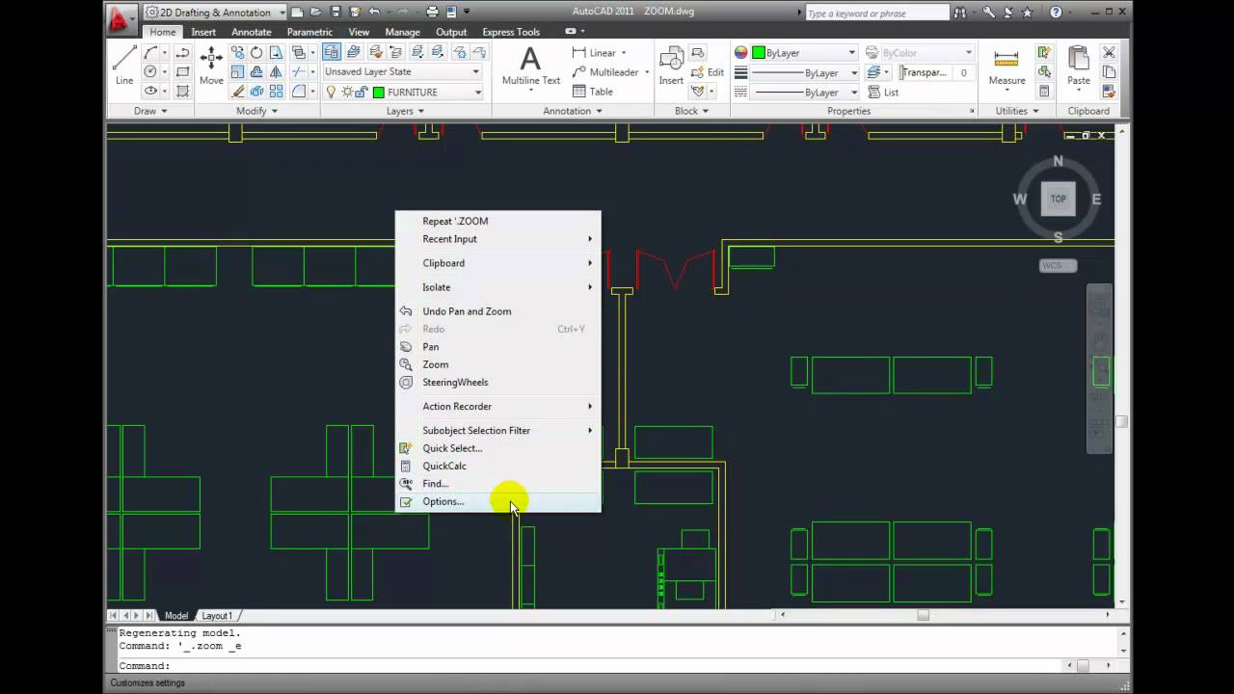Switch to the Parametric ribbon tab

click(x=308, y=32)
